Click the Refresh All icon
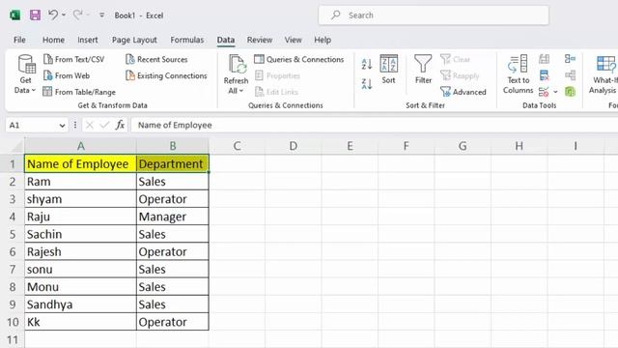The image size is (618, 348). (237, 65)
